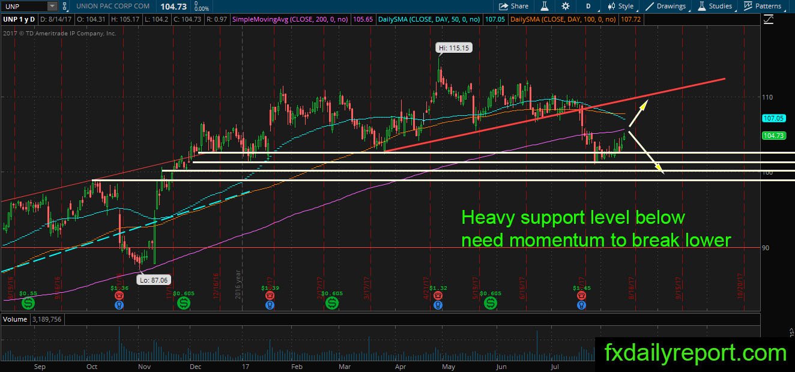The width and height of the screenshot is (795, 372).
Task: Click the lightbulb icon under $1.32
Action: 438,305
